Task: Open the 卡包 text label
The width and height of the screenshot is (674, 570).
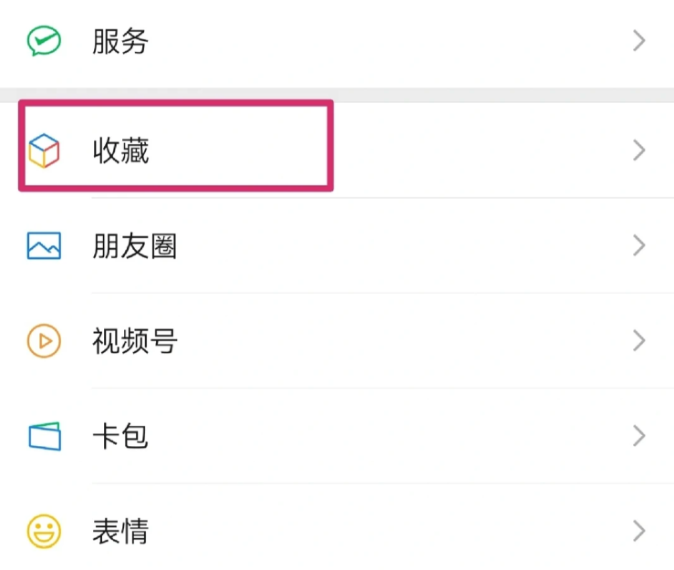Action: click(119, 436)
